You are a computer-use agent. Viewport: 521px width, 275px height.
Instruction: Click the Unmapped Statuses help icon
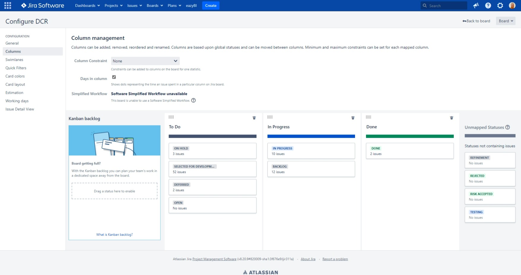click(508, 127)
